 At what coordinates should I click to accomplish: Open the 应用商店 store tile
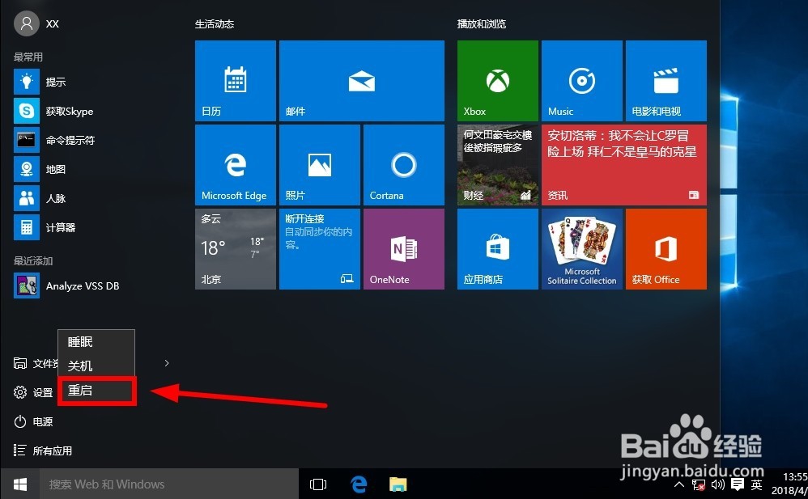pyautogui.click(x=498, y=249)
